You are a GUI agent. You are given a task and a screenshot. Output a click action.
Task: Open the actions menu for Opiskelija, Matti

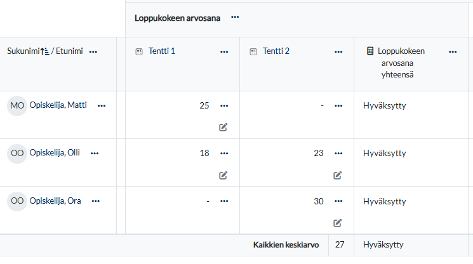click(x=102, y=105)
